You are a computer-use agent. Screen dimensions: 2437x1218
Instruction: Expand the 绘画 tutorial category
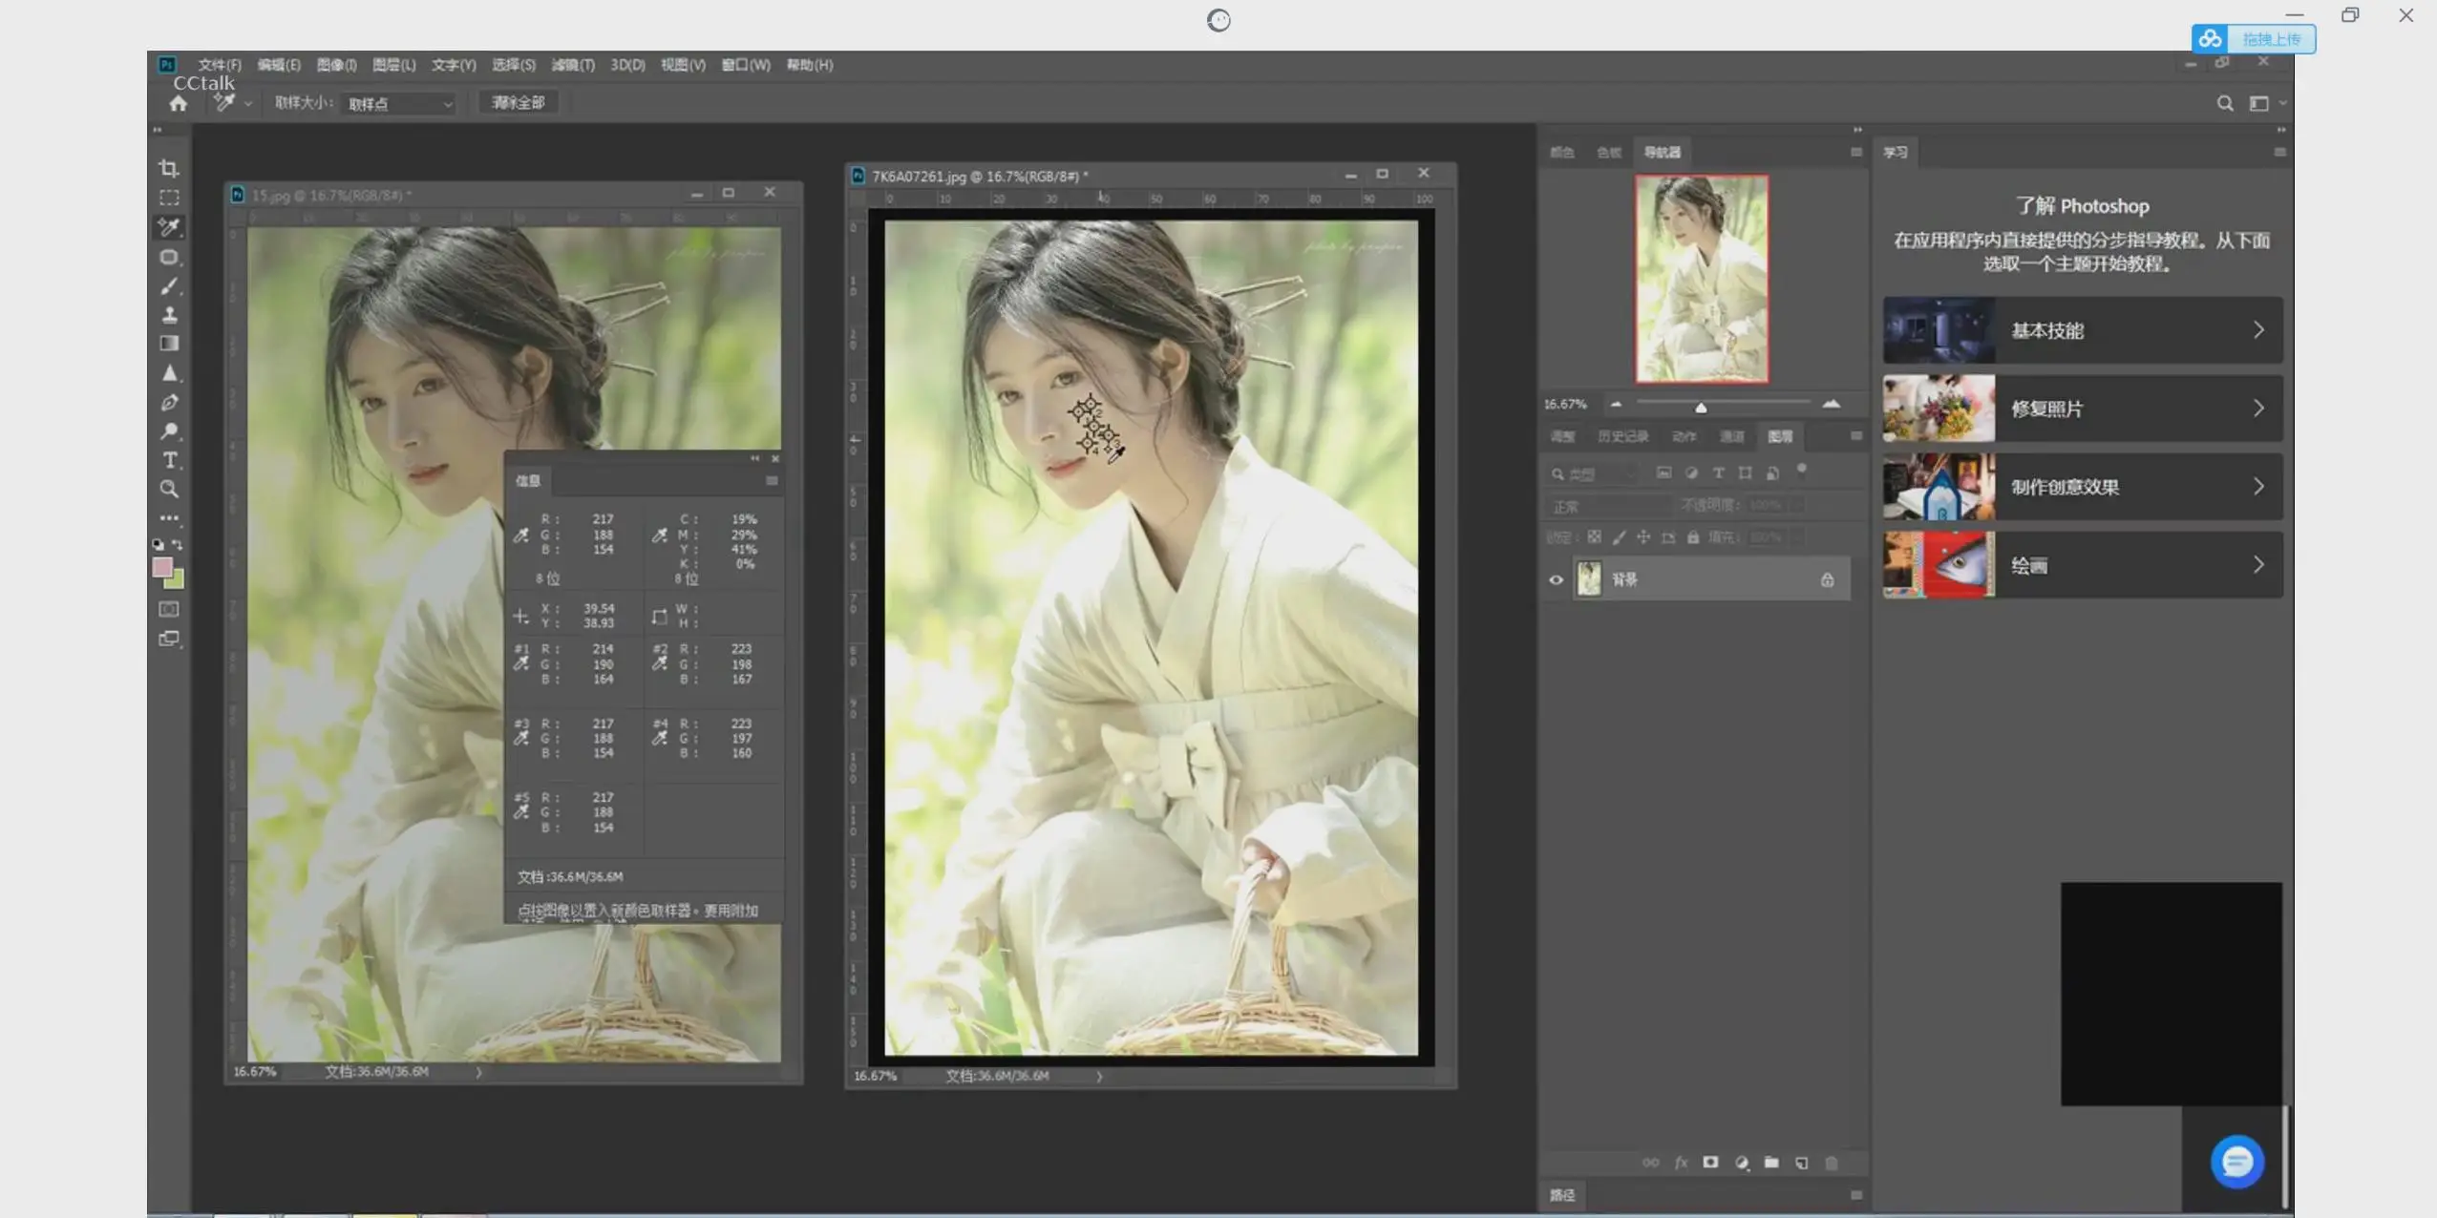2083,565
